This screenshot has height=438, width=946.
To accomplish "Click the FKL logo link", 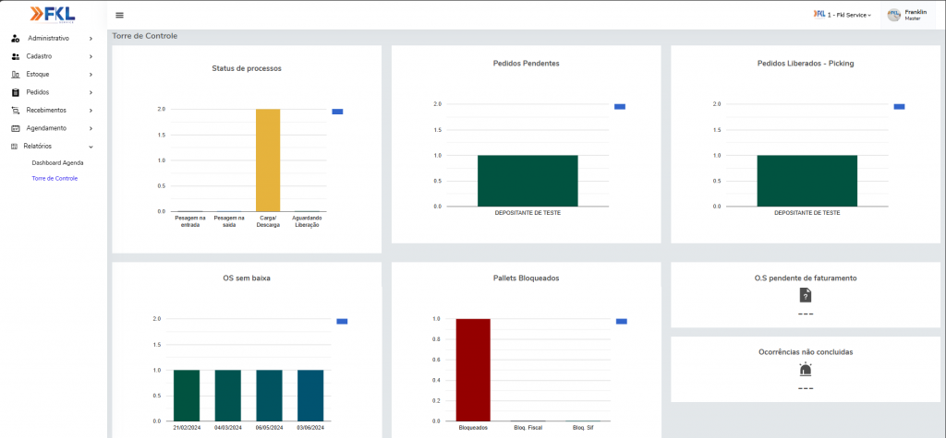I will [x=52, y=14].
